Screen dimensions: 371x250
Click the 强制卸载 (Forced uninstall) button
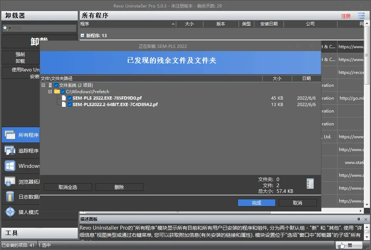pyautogui.click(x=20, y=57)
